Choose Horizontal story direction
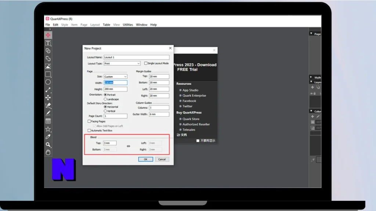Screen dimensions: 376x211 [x=105, y=107]
